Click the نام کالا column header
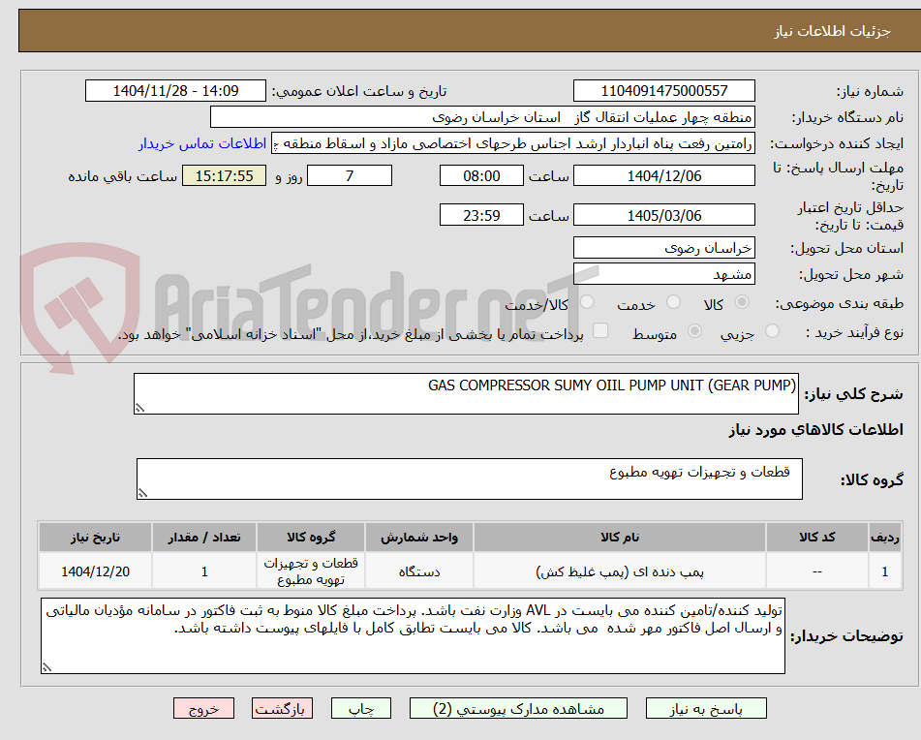Image resolution: width=921 pixels, height=740 pixels. pyautogui.click(x=620, y=538)
